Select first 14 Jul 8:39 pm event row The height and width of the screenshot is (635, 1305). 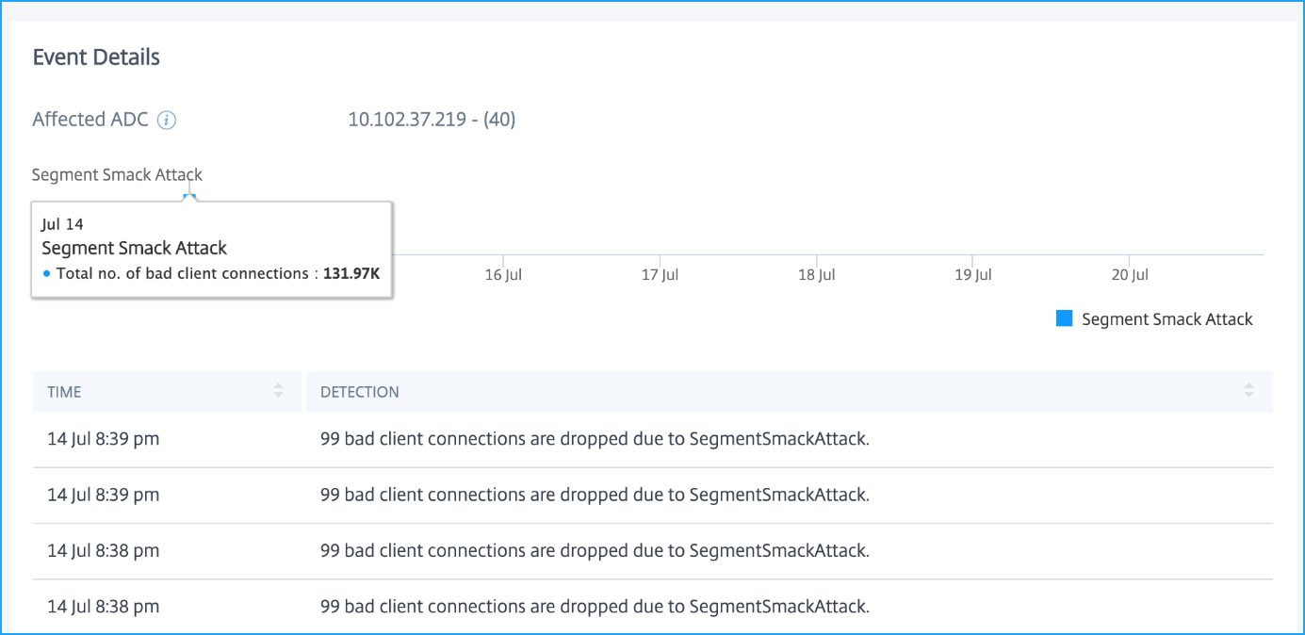point(653,440)
